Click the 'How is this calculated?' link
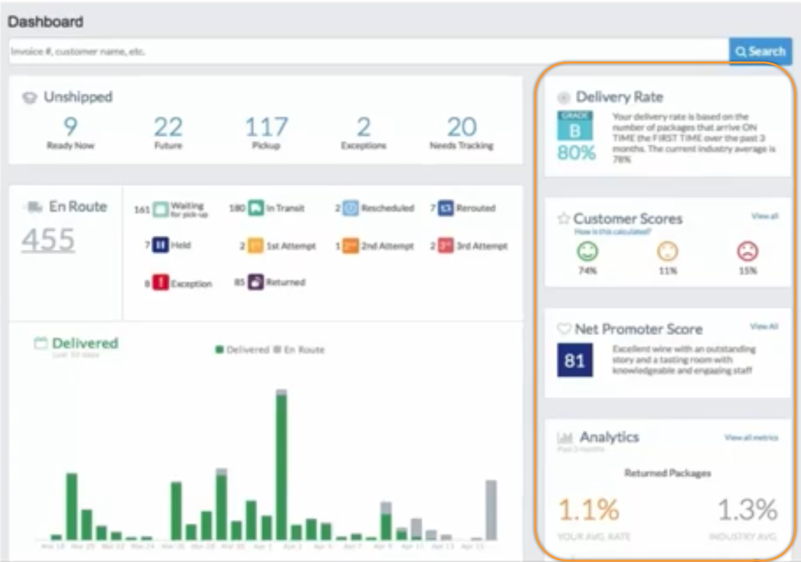The width and height of the screenshot is (801, 562). click(x=612, y=232)
